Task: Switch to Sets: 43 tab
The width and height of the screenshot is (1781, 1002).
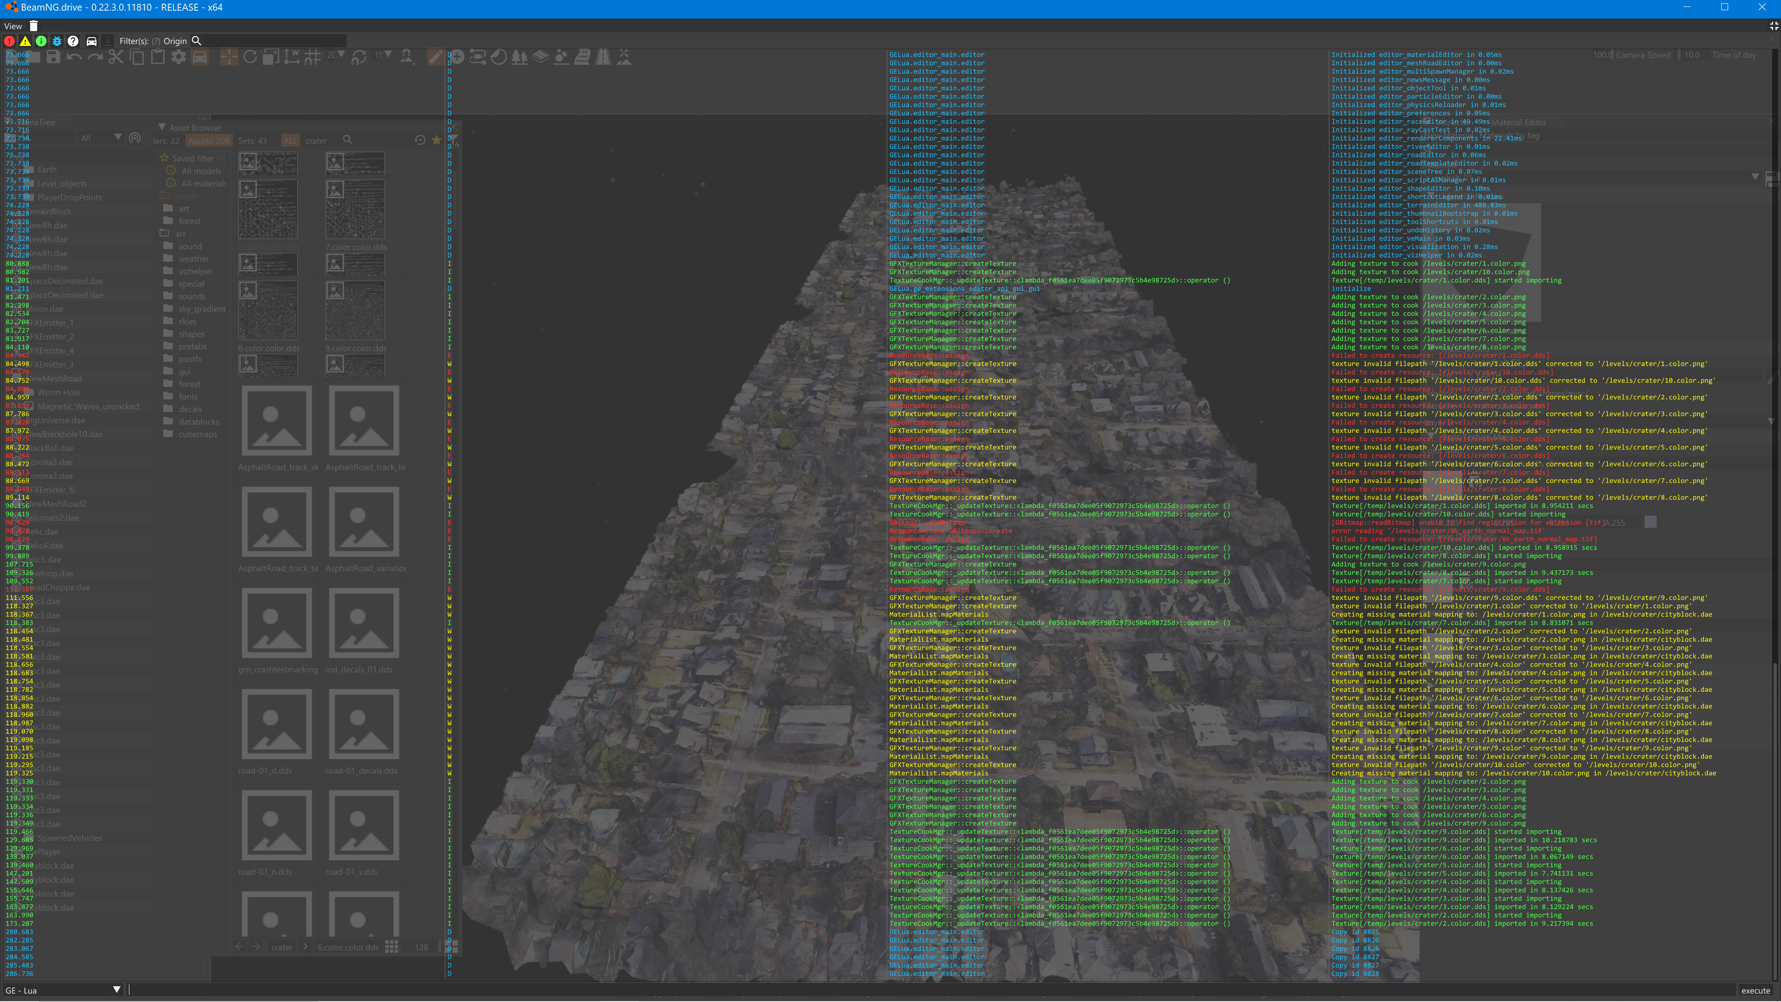Action: pos(252,141)
